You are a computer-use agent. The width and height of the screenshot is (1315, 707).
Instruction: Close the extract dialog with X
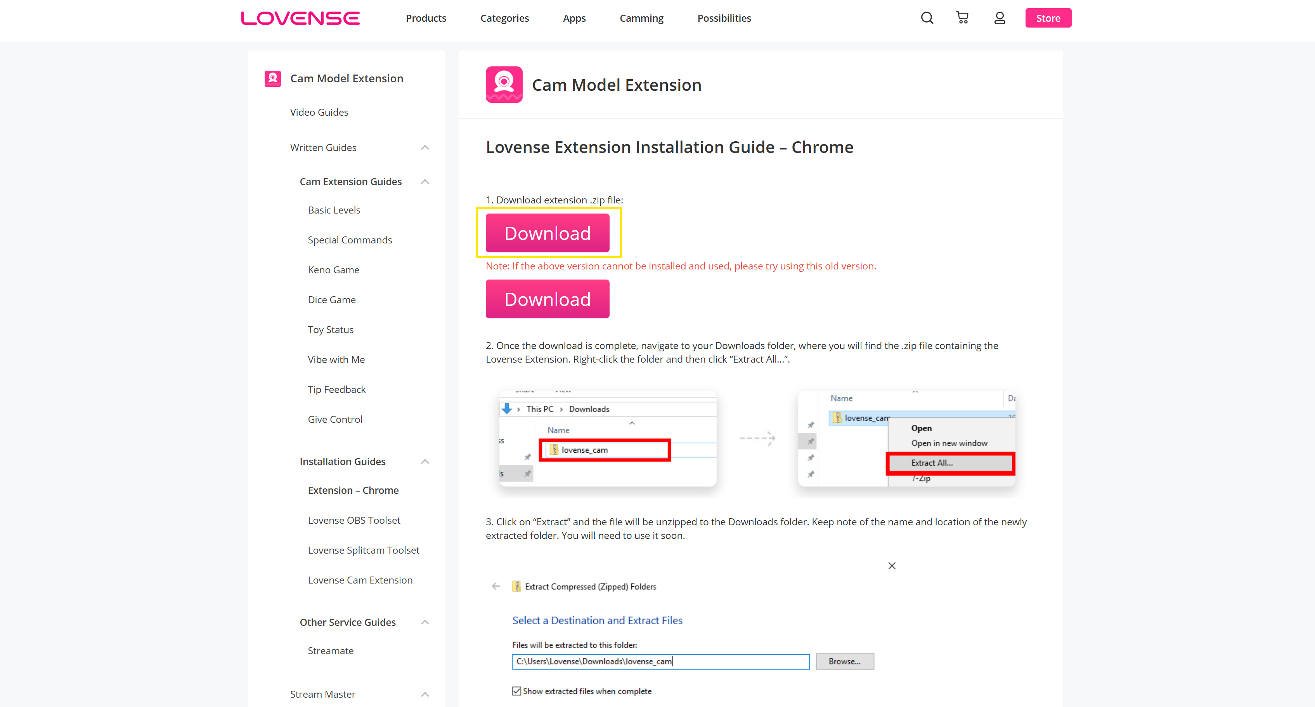click(x=892, y=566)
